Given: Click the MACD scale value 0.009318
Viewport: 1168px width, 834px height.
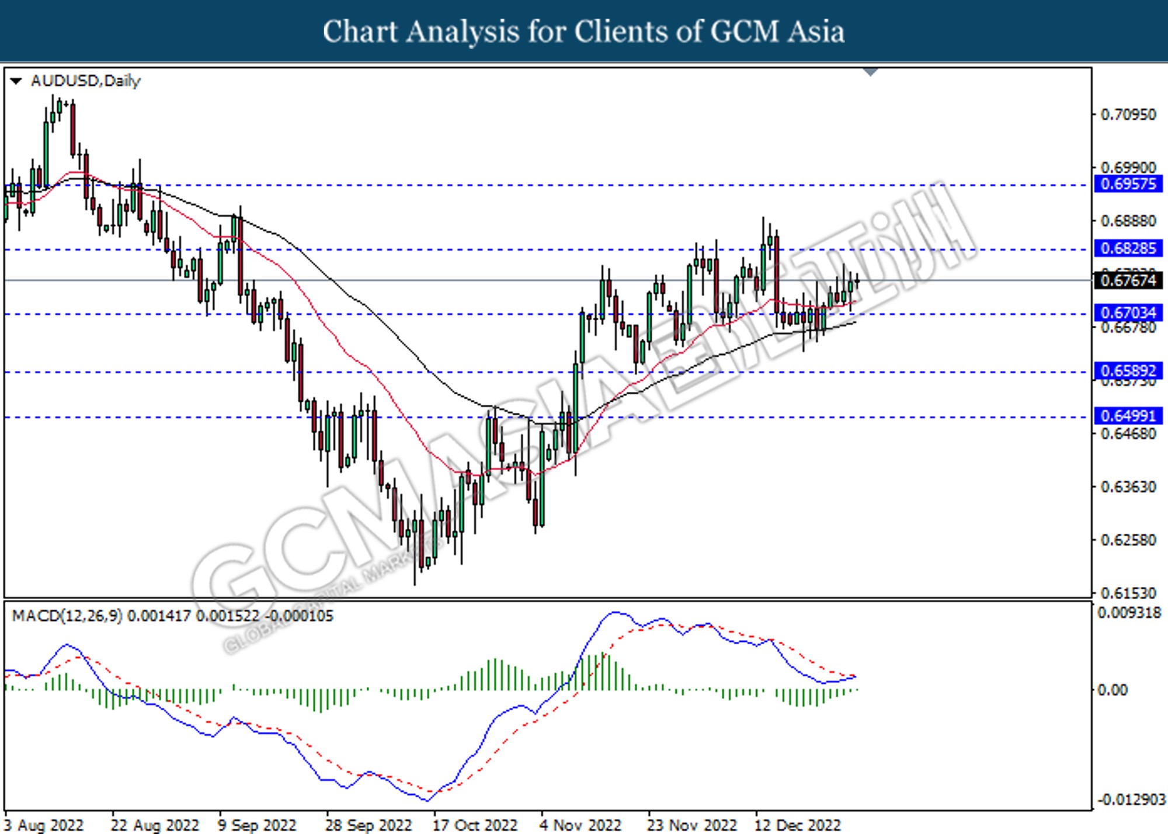Looking at the screenshot, I should (1129, 613).
